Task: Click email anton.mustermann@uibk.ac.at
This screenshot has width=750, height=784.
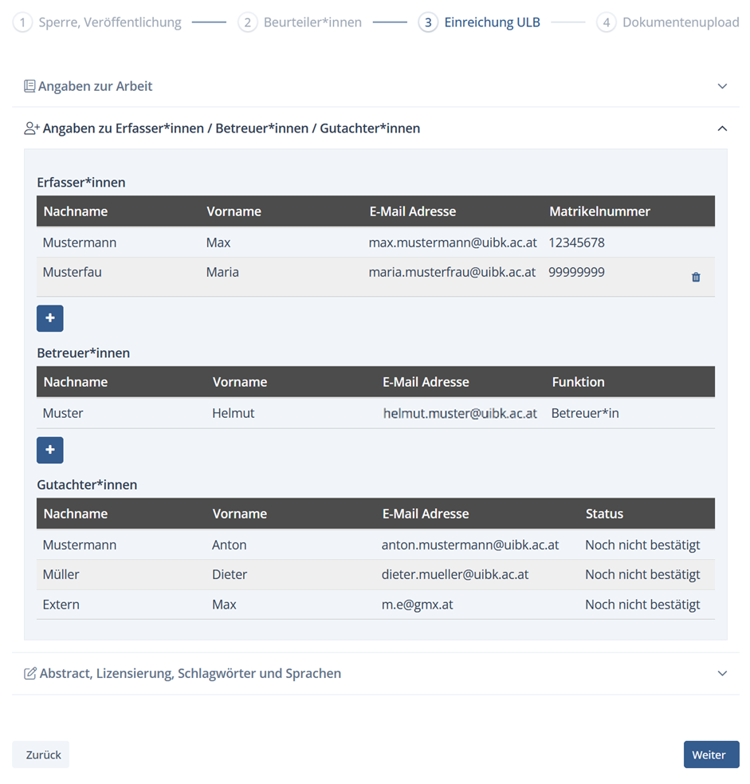Action: click(470, 545)
